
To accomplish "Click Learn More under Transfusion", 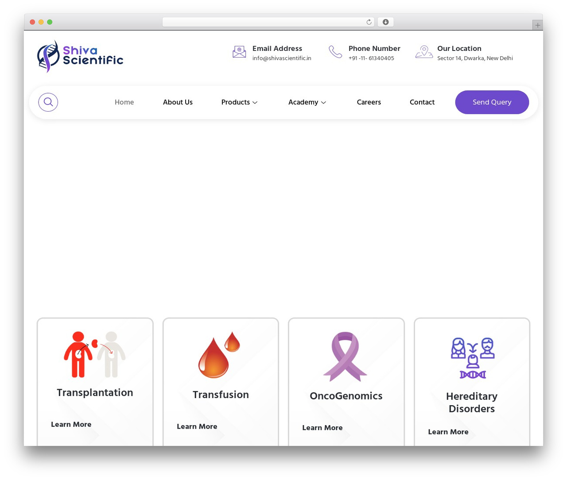I will (x=197, y=426).
